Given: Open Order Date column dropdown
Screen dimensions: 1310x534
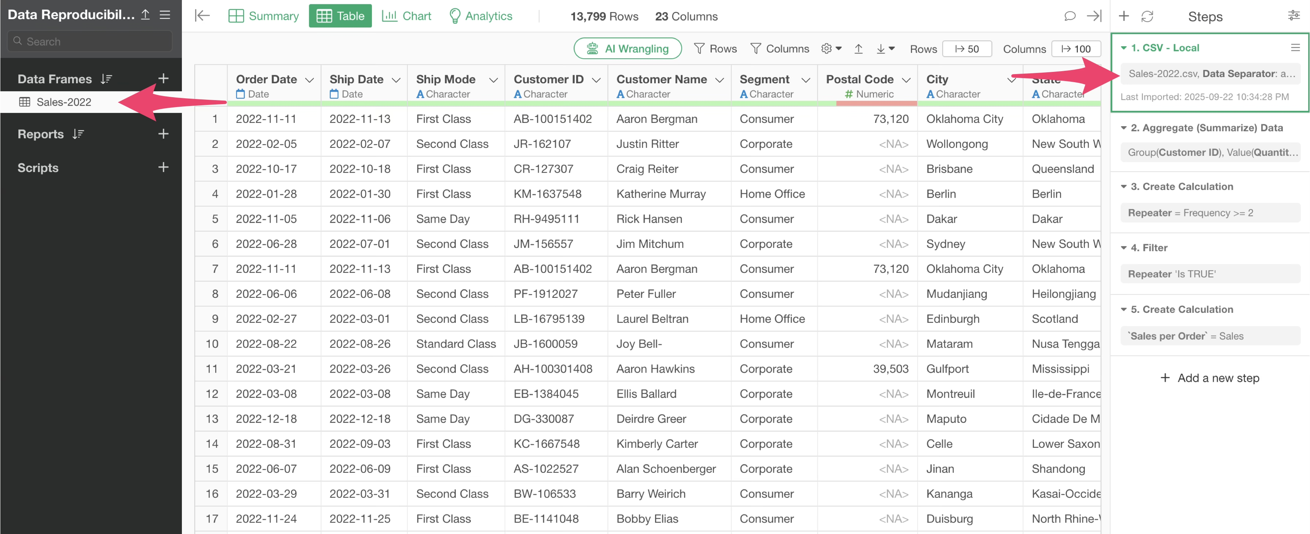Looking at the screenshot, I should point(309,80).
